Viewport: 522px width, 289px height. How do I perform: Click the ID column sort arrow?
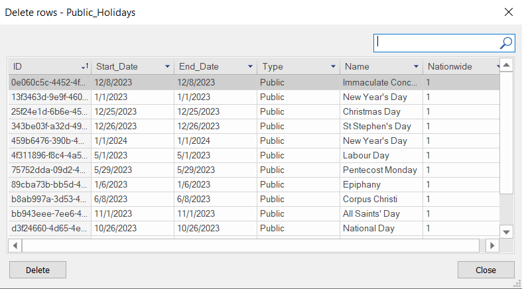click(84, 66)
